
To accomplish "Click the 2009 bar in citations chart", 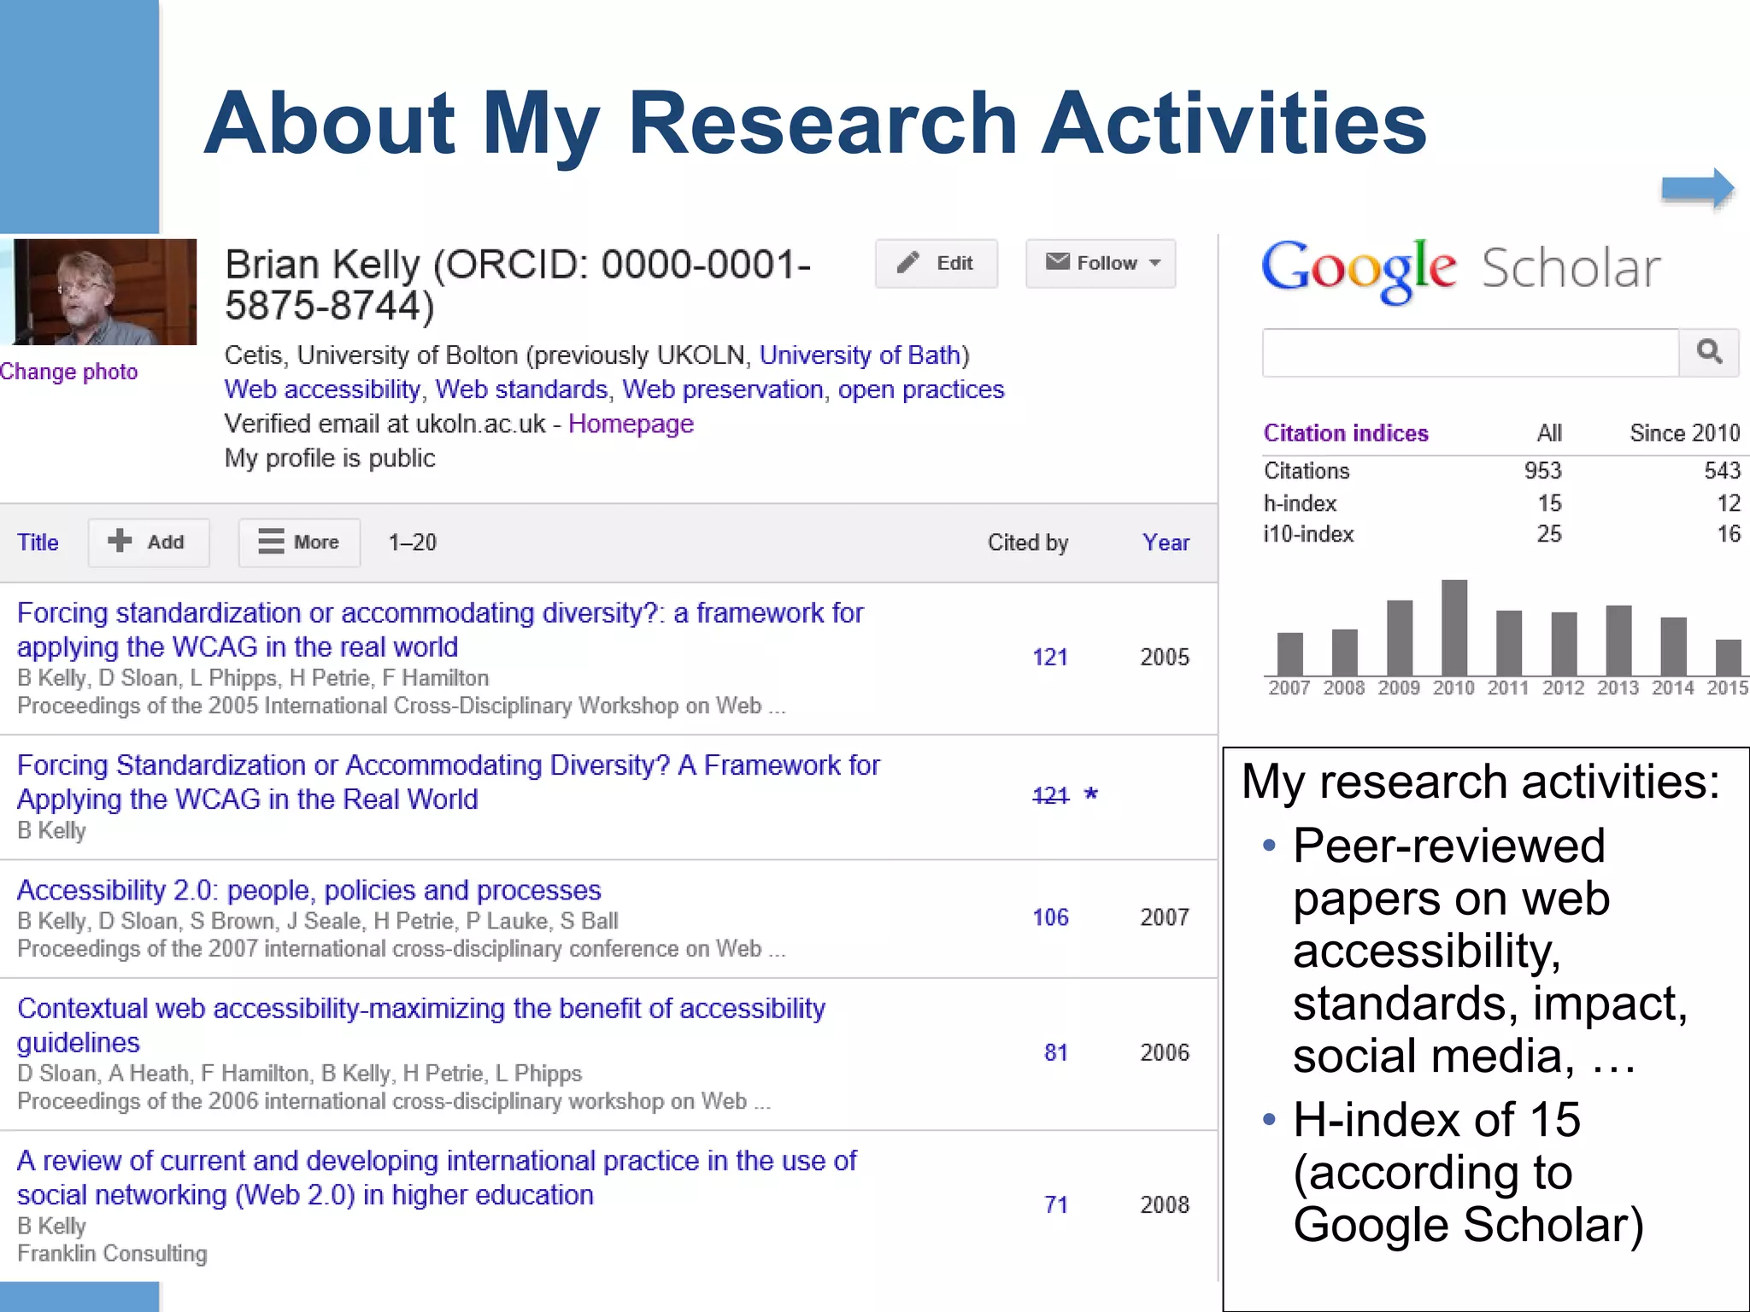I will (x=1400, y=638).
